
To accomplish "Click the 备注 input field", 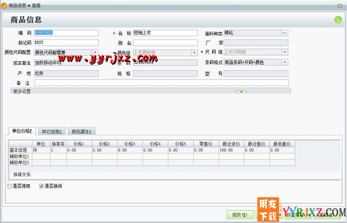I will (161, 83).
